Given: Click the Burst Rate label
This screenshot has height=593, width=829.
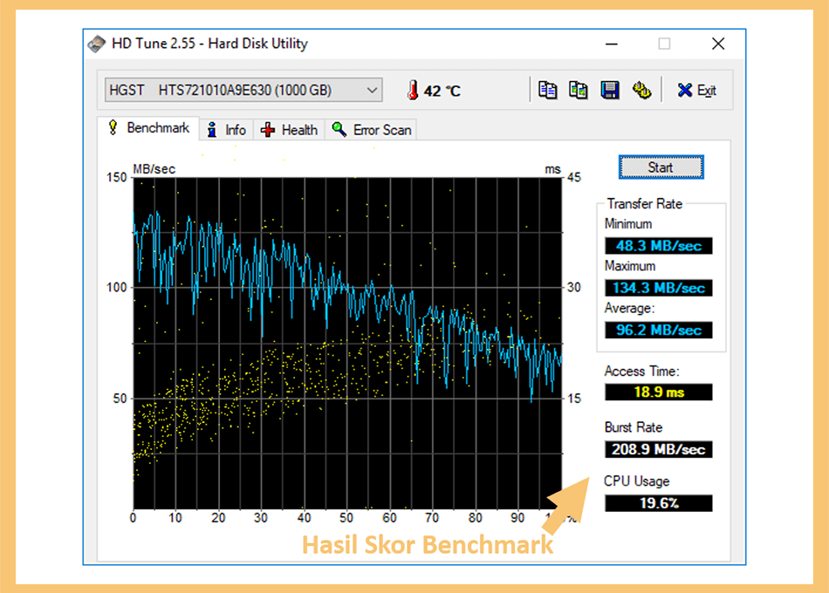Looking at the screenshot, I should point(634,427).
